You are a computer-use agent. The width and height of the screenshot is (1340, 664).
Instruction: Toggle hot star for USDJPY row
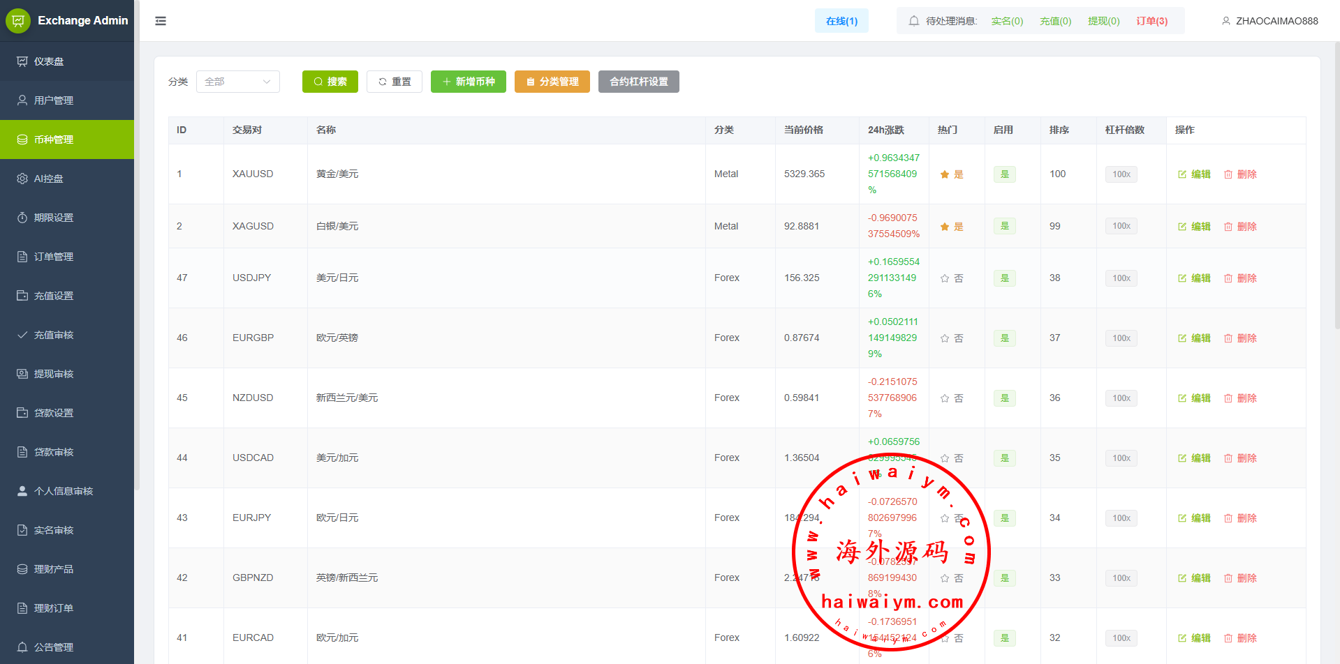[x=945, y=278]
